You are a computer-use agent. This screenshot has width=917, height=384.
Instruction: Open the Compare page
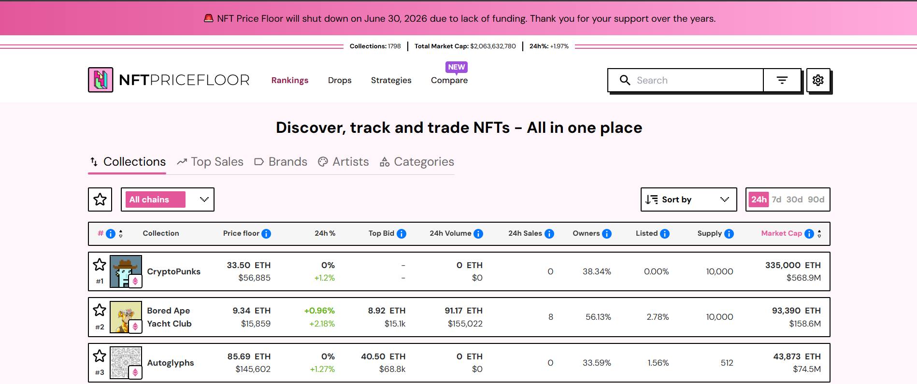point(449,80)
